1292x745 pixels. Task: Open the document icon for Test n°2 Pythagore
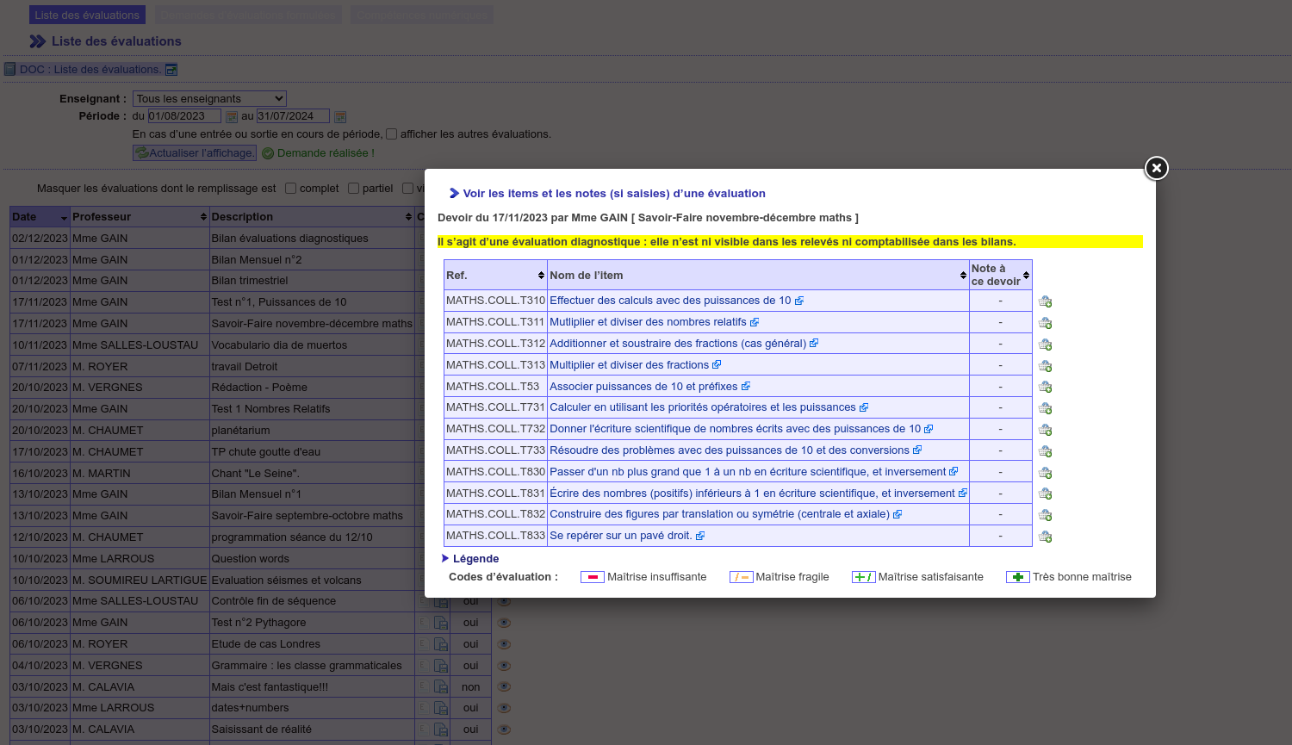[x=441, y=623]
